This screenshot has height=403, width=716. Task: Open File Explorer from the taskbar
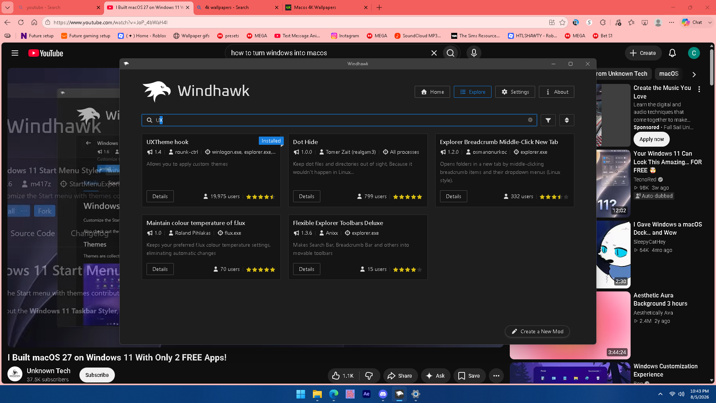pos(317,394)
